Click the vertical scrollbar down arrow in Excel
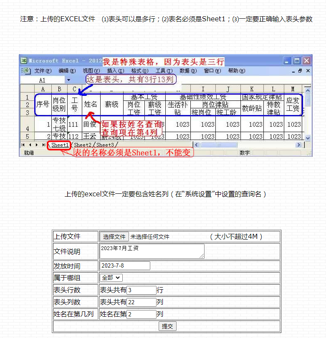Viewport: 326px width, 338px height. pos(308,138)
